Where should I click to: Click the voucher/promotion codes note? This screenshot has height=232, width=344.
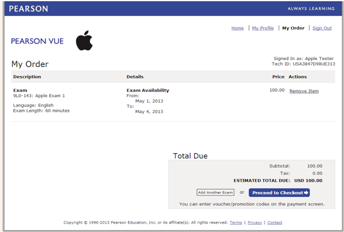click(252, 204)
